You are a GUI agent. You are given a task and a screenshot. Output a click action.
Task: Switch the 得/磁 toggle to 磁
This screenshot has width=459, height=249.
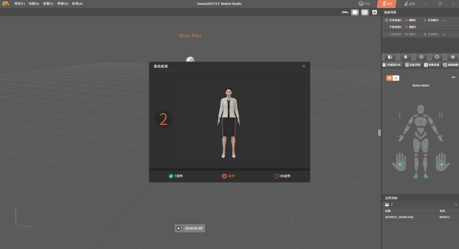tap(396, 78)
